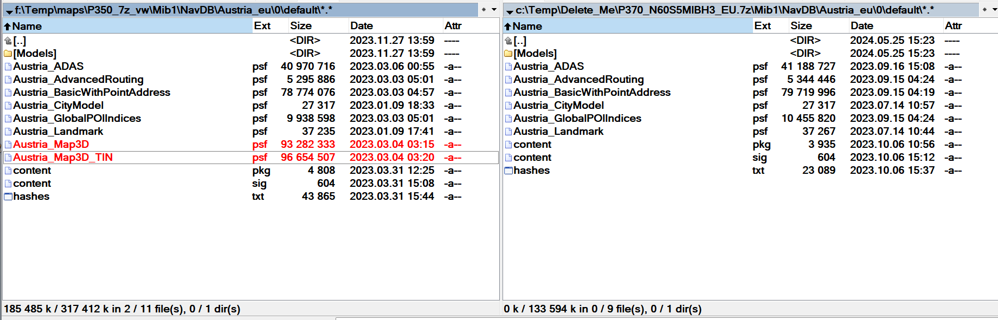The height and width of the screenshot is (320, 998).
Task: Open the right pane drive path dropdown arrow
Action: point(510,11)
